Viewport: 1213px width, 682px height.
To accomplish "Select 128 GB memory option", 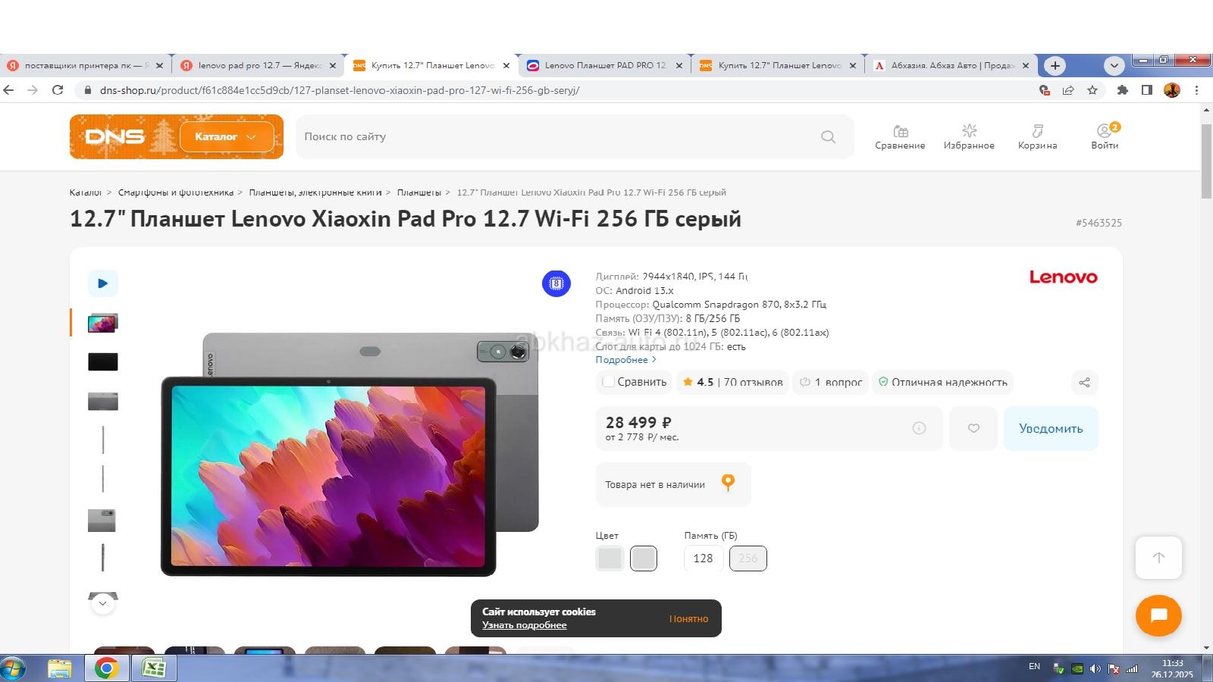I will tap(703, 558).
